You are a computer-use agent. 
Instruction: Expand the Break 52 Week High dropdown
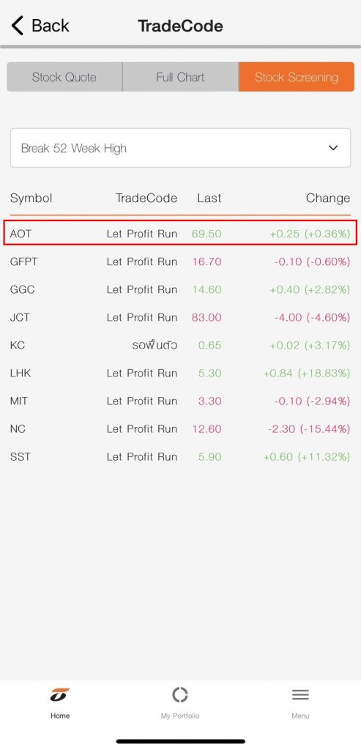coord(180,148)
